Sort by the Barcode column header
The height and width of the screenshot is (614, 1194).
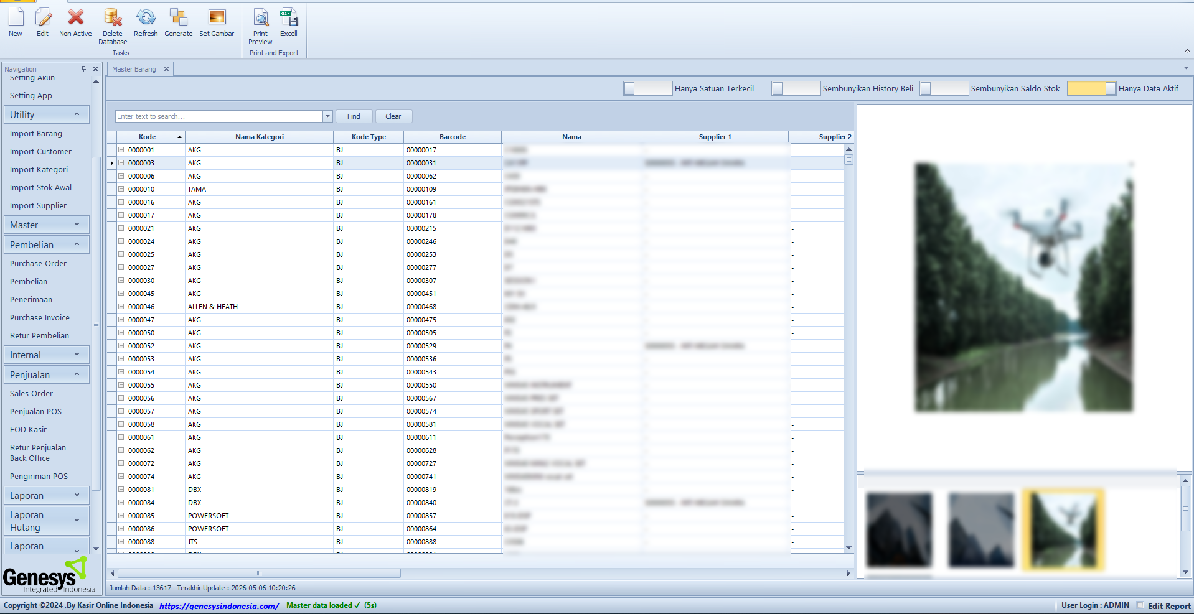click(x=453, y=137)
